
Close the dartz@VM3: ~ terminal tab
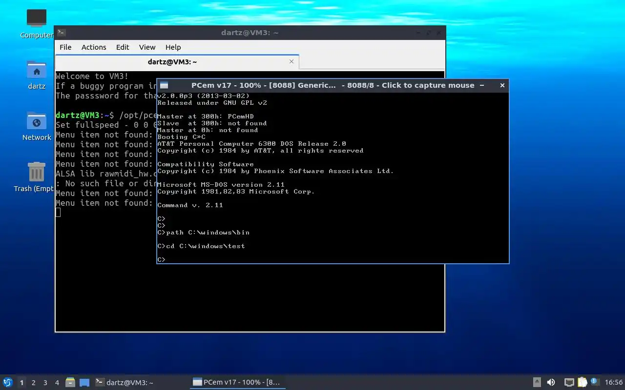[x=292, y=61]
